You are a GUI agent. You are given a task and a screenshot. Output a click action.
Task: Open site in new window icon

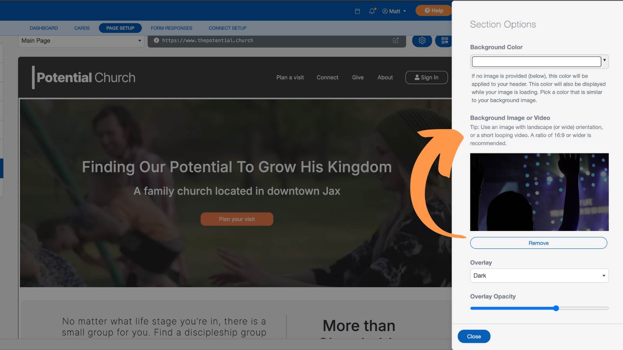click(x=396, y=40)
